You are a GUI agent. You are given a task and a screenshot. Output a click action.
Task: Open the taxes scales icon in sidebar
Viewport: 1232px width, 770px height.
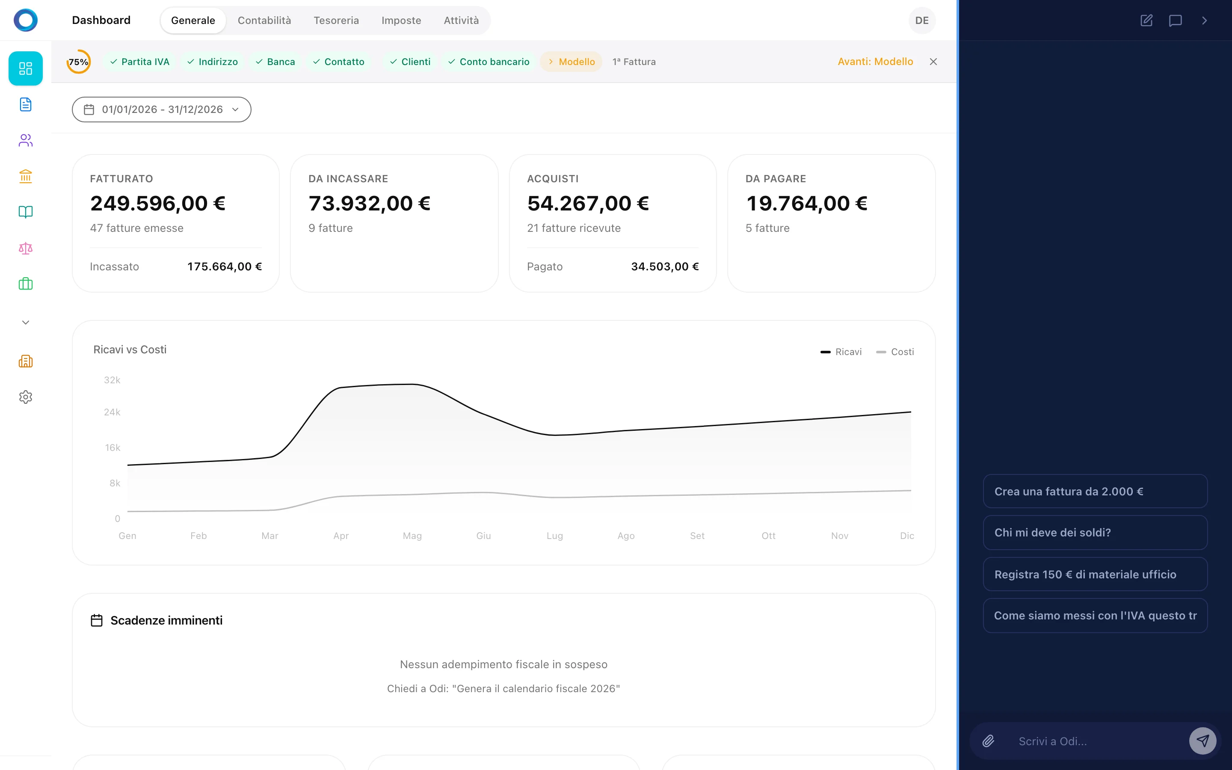[26, 249]
